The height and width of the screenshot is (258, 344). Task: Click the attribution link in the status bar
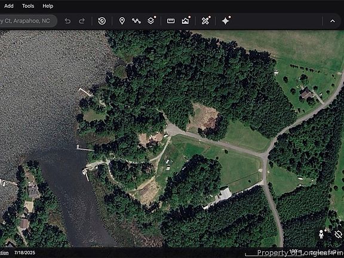[x=4, y=253]
